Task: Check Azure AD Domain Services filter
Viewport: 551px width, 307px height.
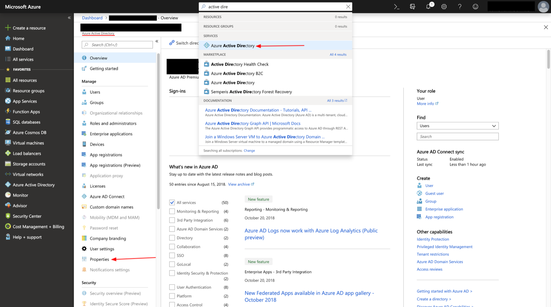Action: pyautogui.click(x=172, y=229)
